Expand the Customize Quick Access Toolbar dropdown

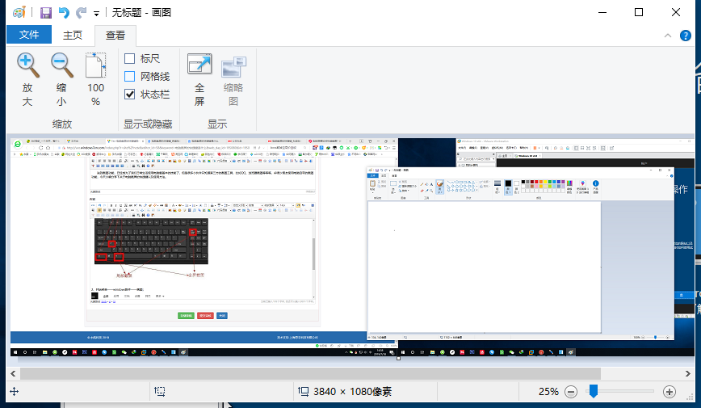pyautogui.click(x=97, y=13)
